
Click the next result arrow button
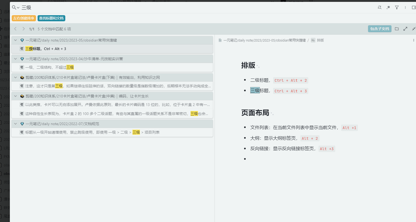pyautogui.click(x=23, y=29)
